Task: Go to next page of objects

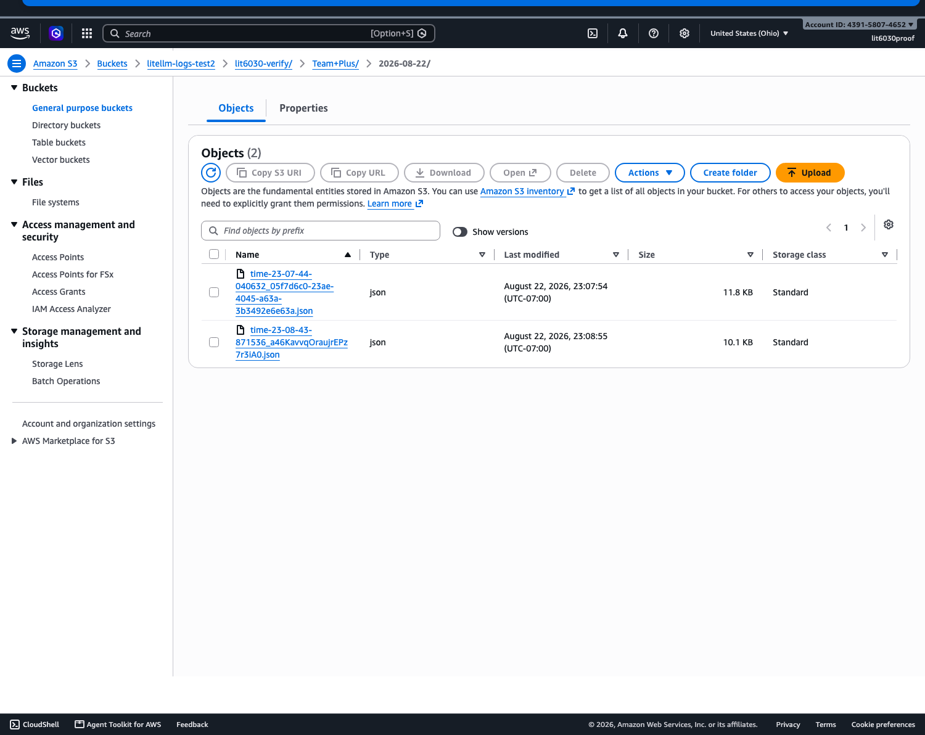Action: click(x=863, y=228)
